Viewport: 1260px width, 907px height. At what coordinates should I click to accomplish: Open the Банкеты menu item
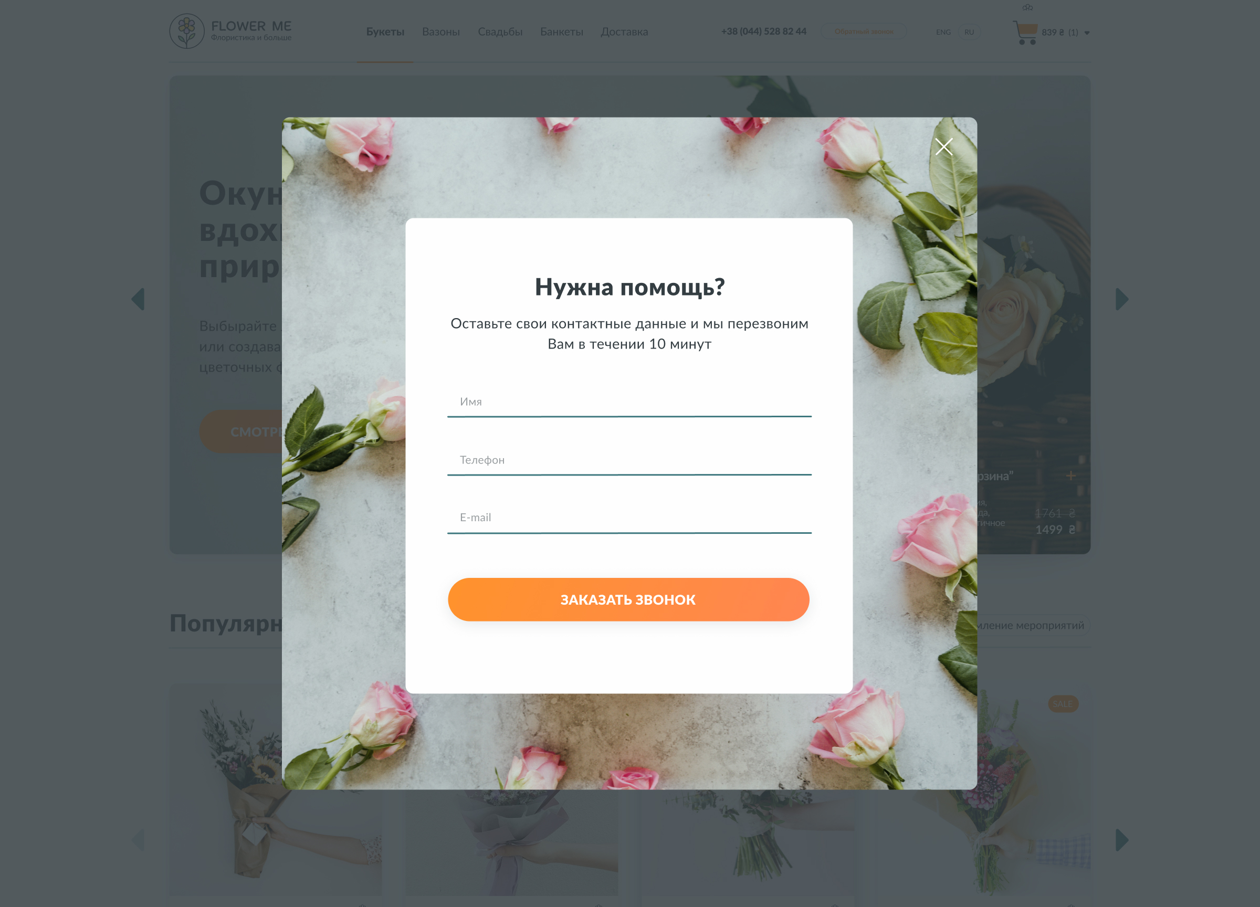tap(562, 31)
